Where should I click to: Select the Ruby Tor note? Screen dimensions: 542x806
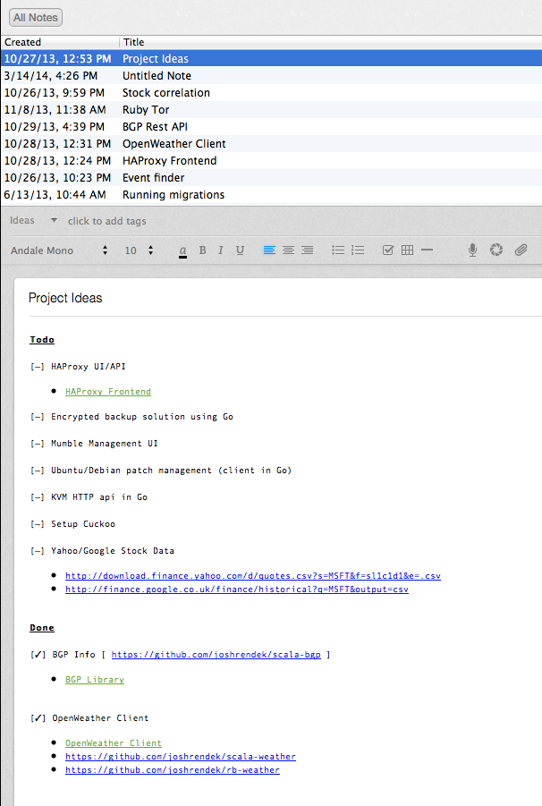pyautogui.click(x=271, y=109)
